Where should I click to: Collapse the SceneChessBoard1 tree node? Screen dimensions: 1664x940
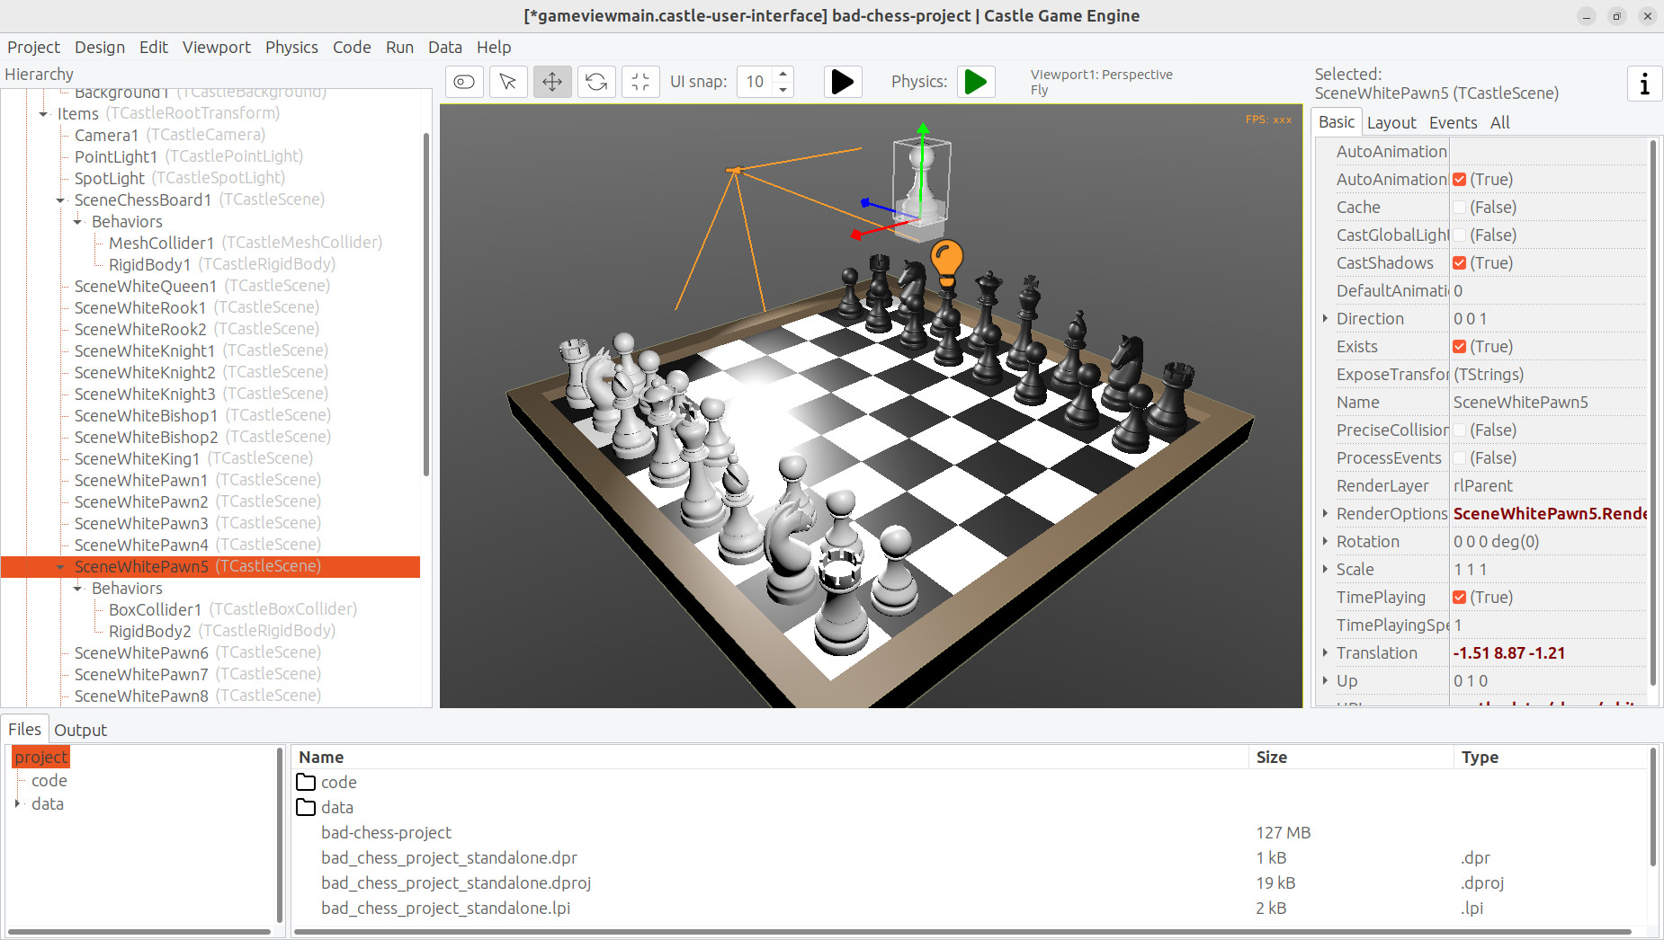60,200
